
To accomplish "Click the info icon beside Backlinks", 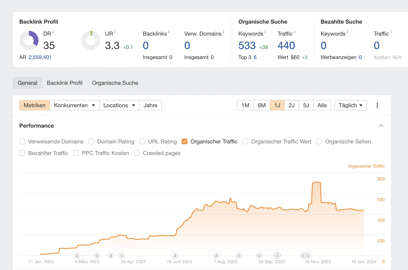I will click(169, 32).
